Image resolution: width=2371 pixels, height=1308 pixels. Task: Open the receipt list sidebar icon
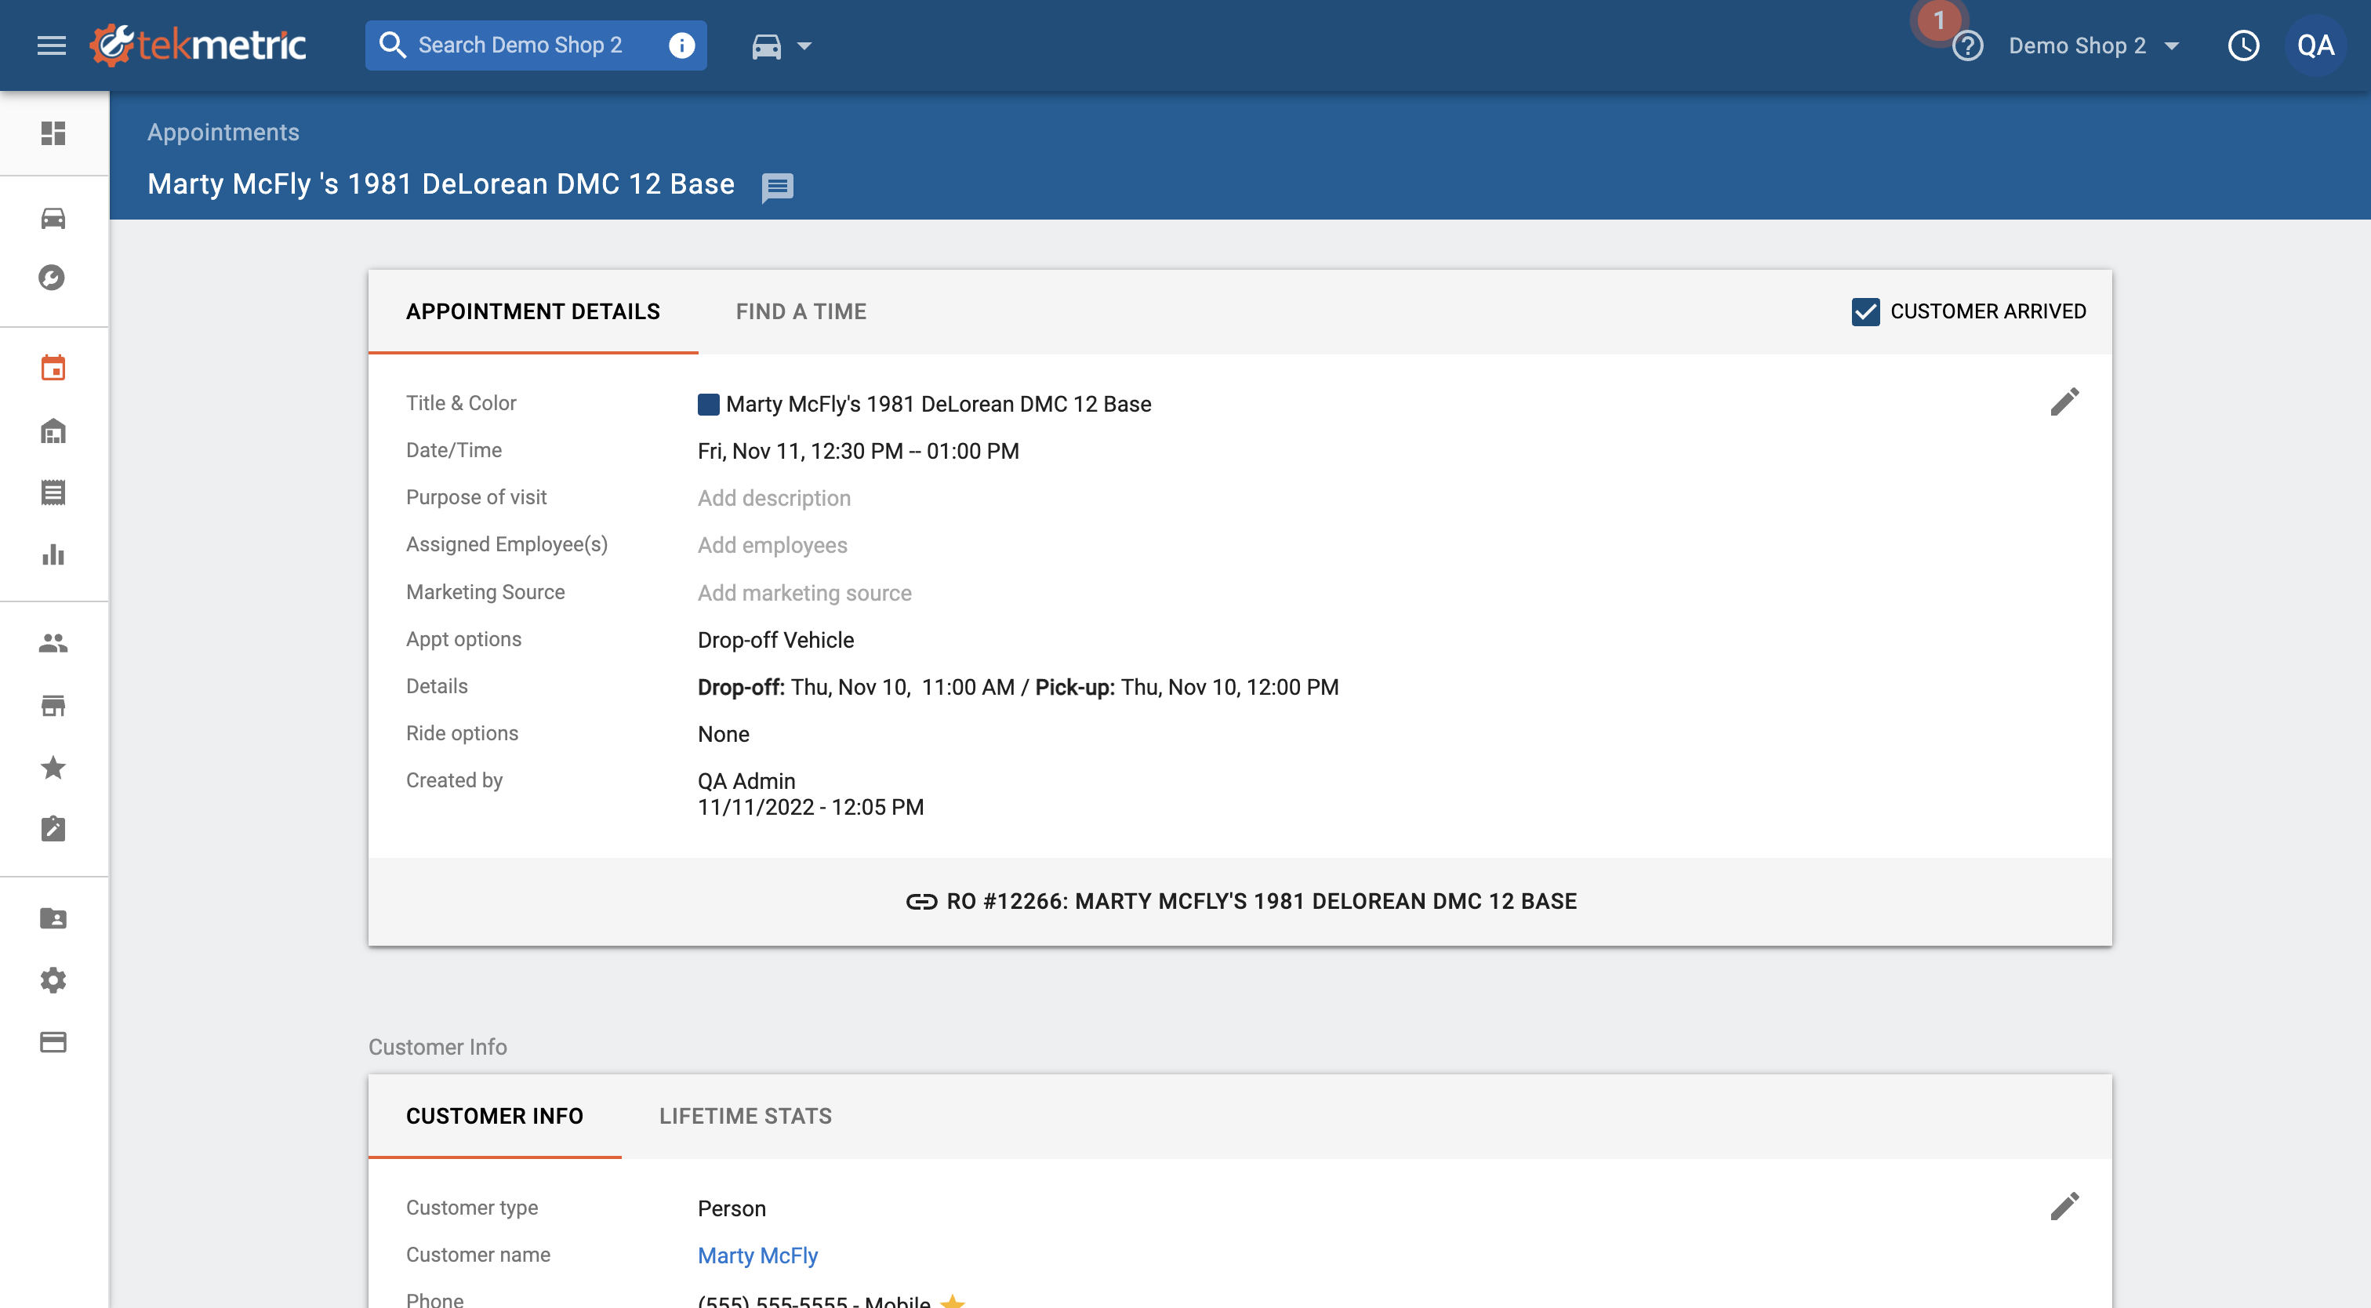click(x=53, y=492)
